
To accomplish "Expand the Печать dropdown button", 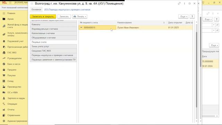I will coord(80,17).
